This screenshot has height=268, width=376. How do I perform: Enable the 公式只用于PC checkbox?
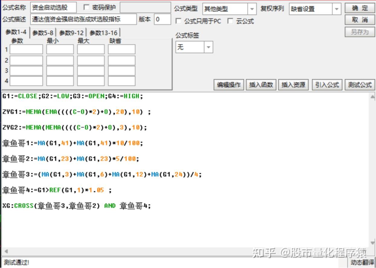coord(178,21)
